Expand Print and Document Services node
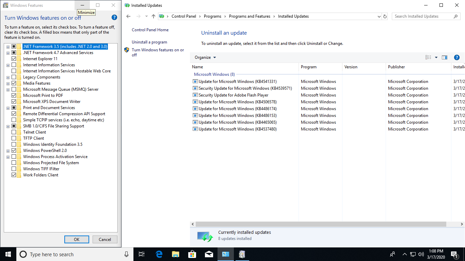Viewport: 465px width, 261px height. 8,108
